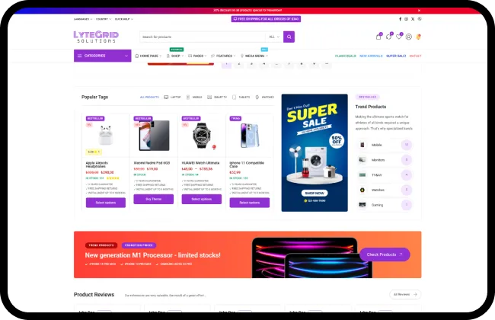Visit the X social icon
Image resolution: width=495 pixels, height=320 pixels.
413,19
